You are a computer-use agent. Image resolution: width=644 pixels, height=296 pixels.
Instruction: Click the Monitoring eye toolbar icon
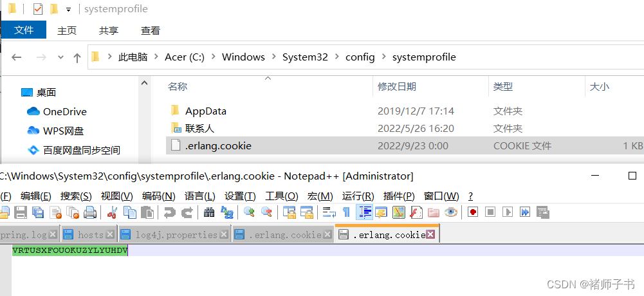pyautogui.click(x=451, y=212)
